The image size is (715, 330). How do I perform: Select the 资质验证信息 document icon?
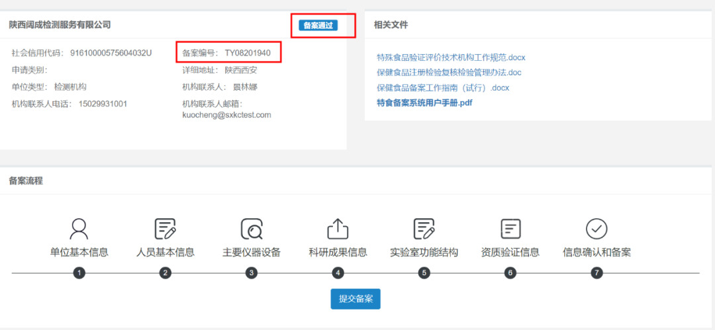click(510, 229)
